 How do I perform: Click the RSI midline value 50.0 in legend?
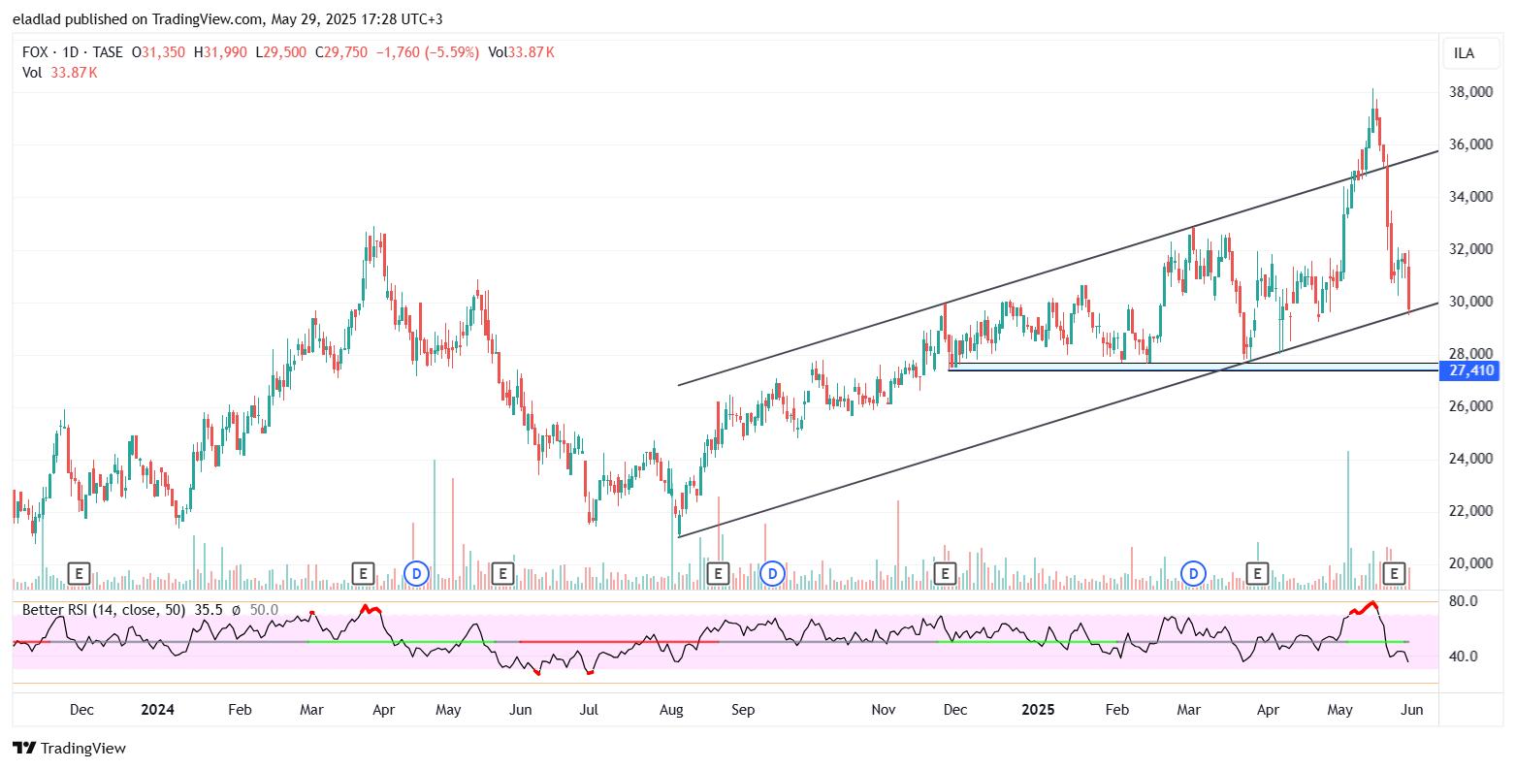click(264, 610)
